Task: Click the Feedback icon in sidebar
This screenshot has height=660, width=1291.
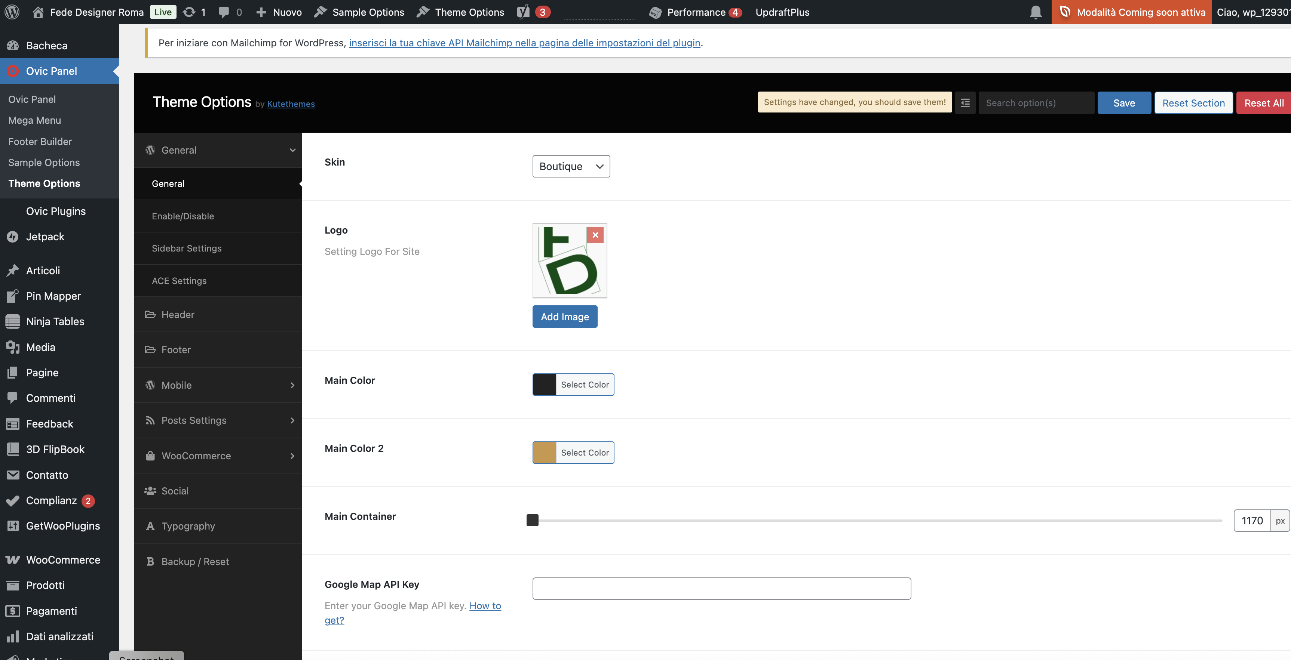Action: (13, 424)
